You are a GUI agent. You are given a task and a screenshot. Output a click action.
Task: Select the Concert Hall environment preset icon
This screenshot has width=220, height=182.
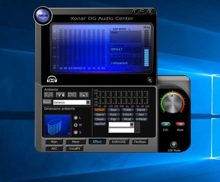click(x=61, y=95)
